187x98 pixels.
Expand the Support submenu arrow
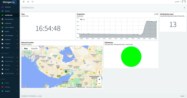[17, 91]
